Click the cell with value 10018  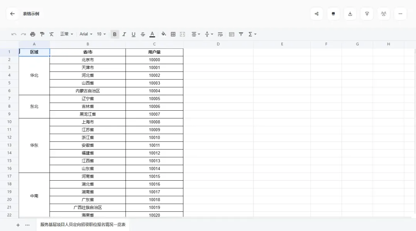click(x=154, y=200)
